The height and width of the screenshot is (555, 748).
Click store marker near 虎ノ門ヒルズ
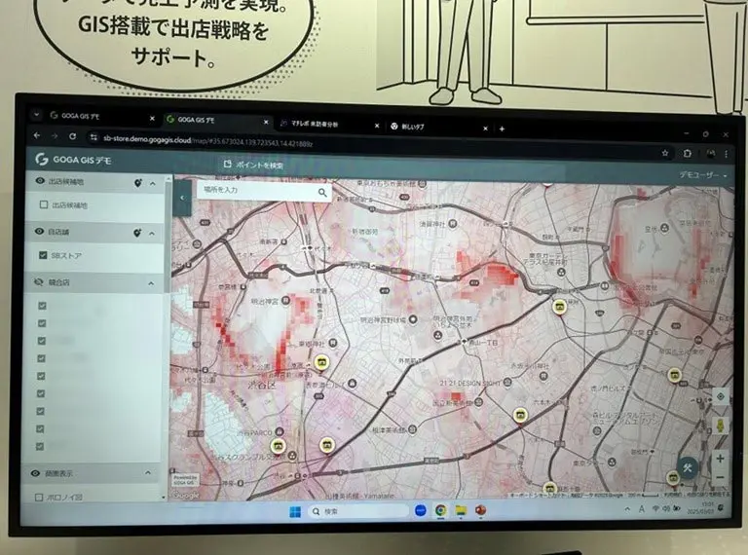(x=674, y=375)
